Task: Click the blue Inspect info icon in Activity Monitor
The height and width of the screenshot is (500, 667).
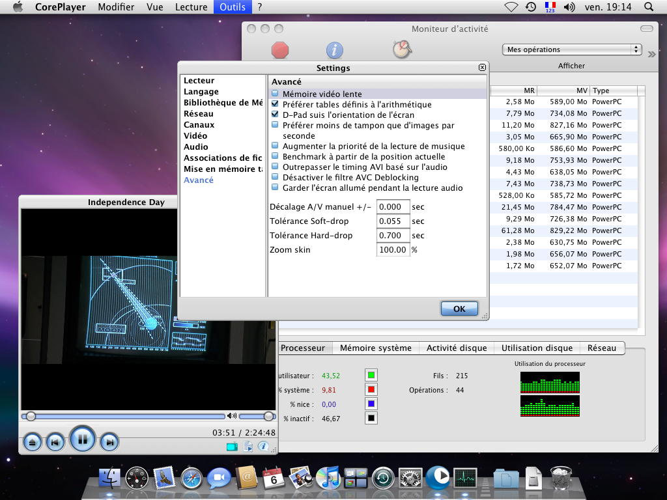Action: pos(335,50)
